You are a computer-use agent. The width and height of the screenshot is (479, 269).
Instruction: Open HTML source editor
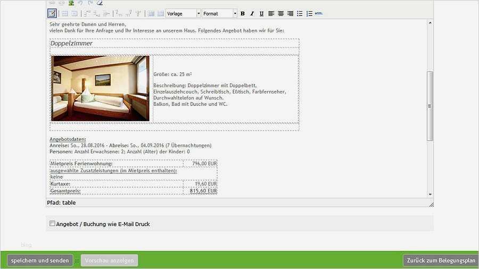coord(319,13)
